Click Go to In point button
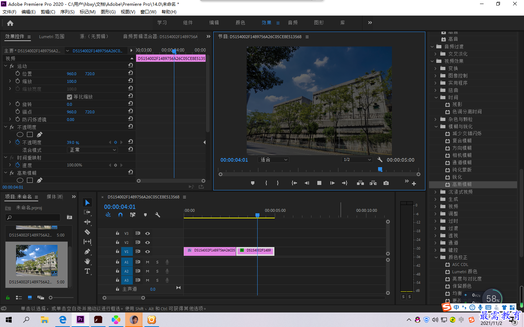This screenshot has width=524, height=327. [x=294, y=183]
